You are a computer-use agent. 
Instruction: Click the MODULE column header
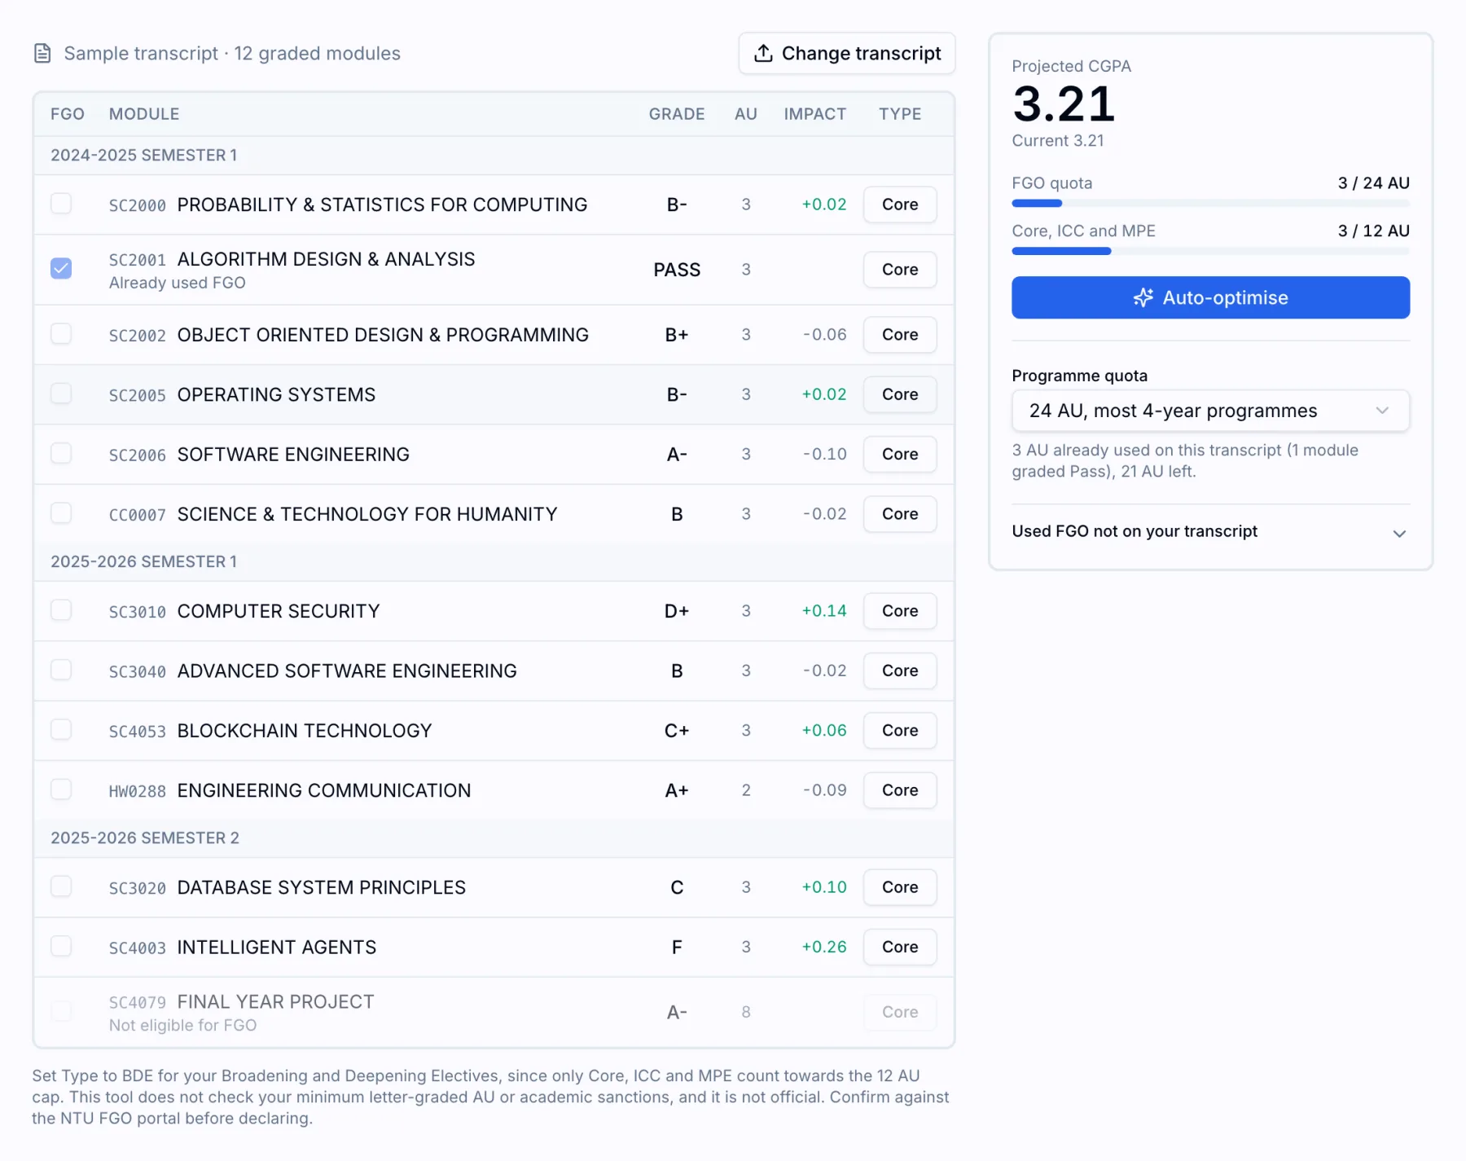[144, 114]
